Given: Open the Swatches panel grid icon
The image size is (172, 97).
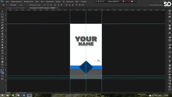Looking at the screenshot, I should click(x=170, y=40).
